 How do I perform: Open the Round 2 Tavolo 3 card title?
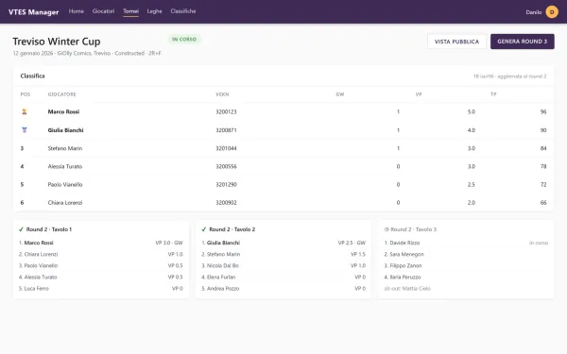coord(413,229)
